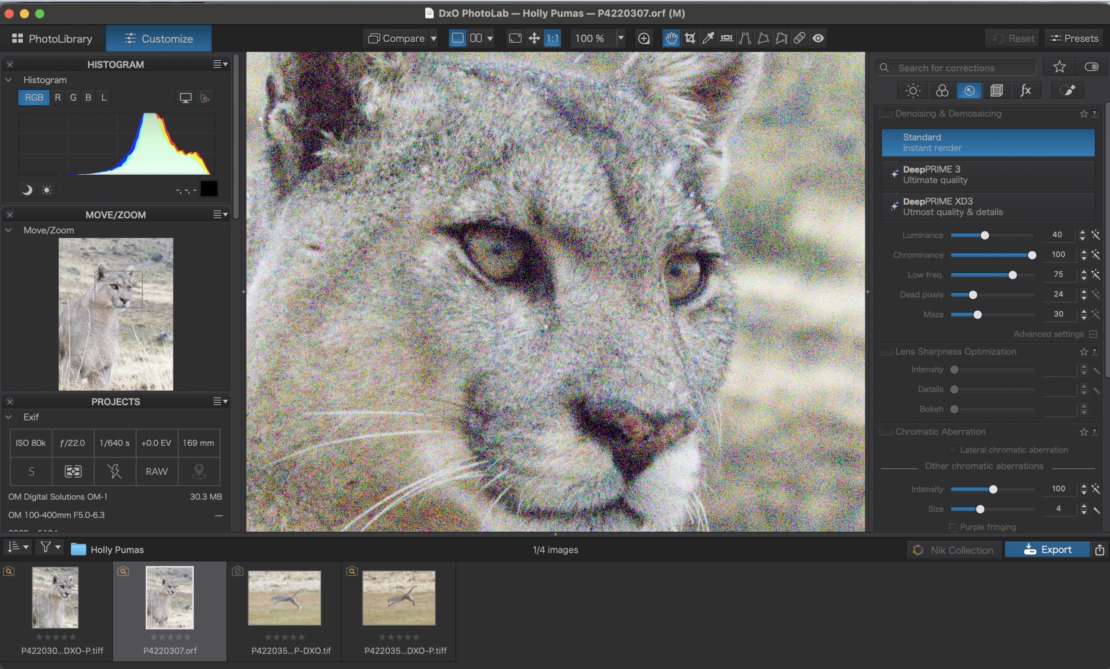Show highlight clipping sun icon
Screen dimensions: 1110x669
coord(46,190)
